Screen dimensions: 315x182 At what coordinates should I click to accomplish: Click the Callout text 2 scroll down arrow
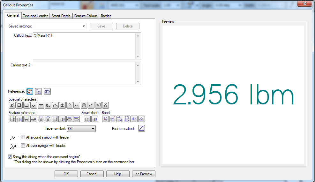point(138,81)
